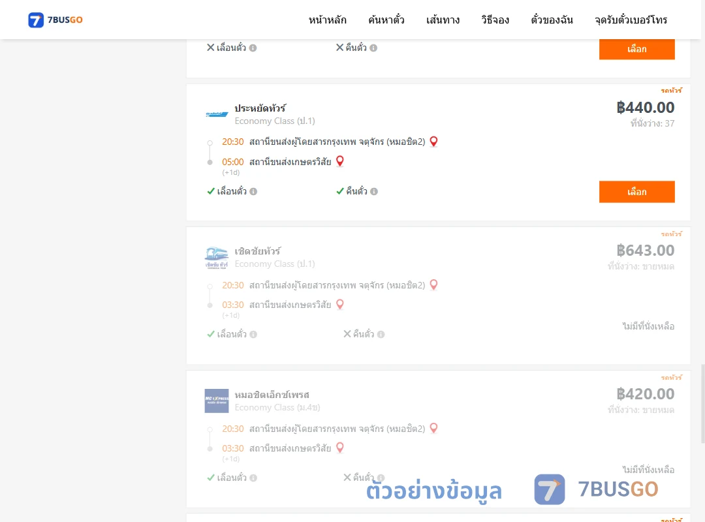The image size is (705, 522).
Task: Click the topmost orange เลือก button
Action: point(636,48)
